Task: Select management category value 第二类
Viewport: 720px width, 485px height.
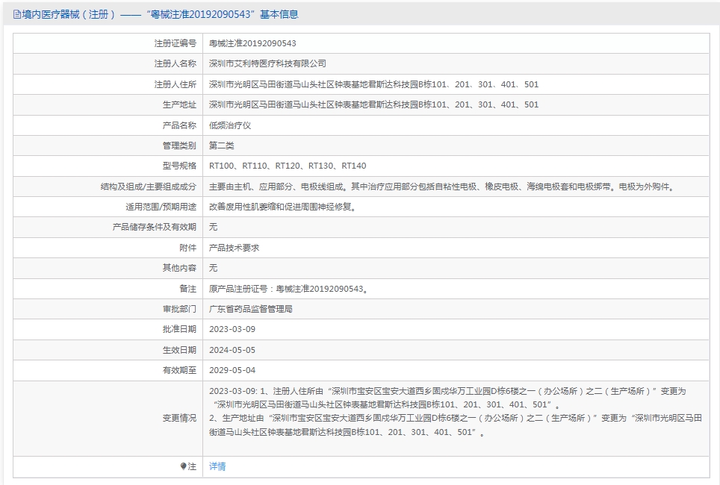Action: pyautogui.click(x=222, y=145)
